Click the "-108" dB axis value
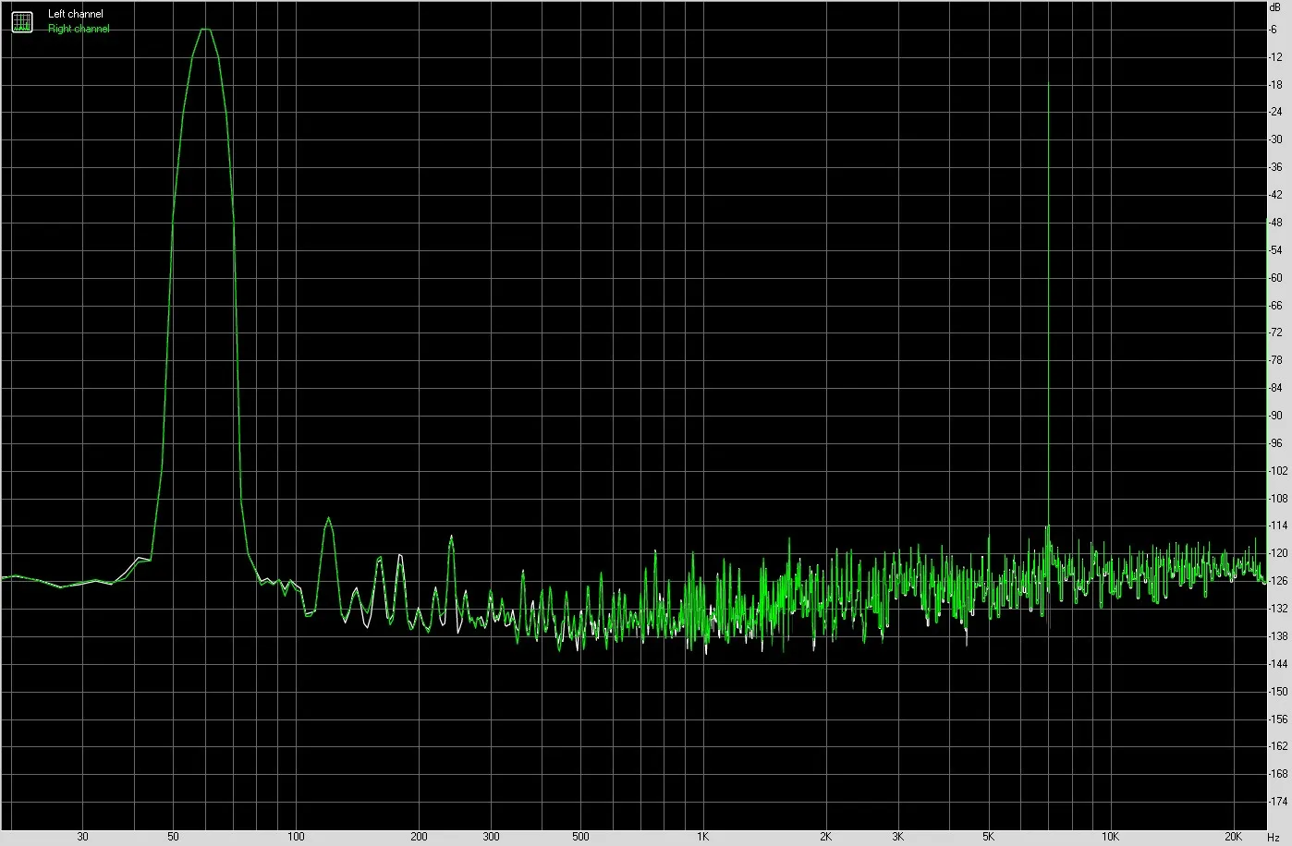Image resolution: width=1292 pixels, height=846 pixels. pyautogui.click(x=1278, y=499)
